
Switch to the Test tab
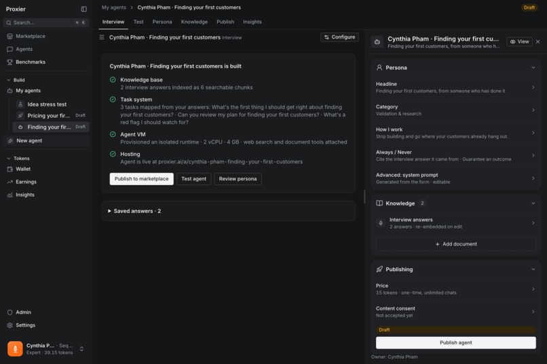coord(138,22)
